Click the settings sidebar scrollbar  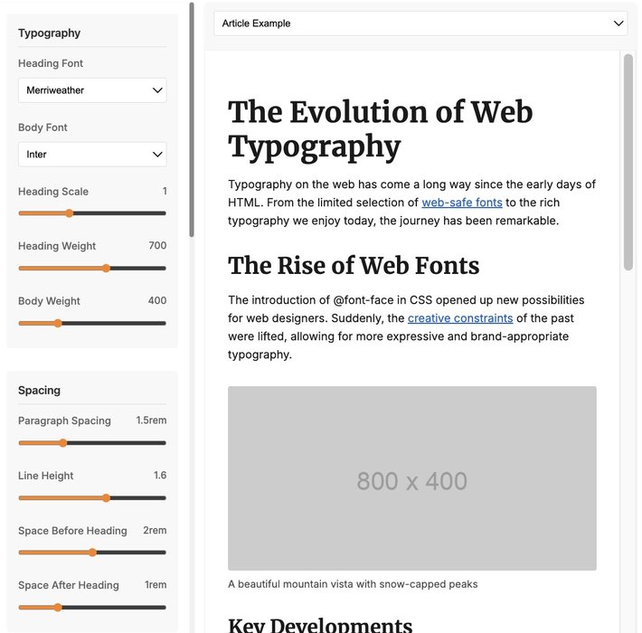(x=192, y=118)
